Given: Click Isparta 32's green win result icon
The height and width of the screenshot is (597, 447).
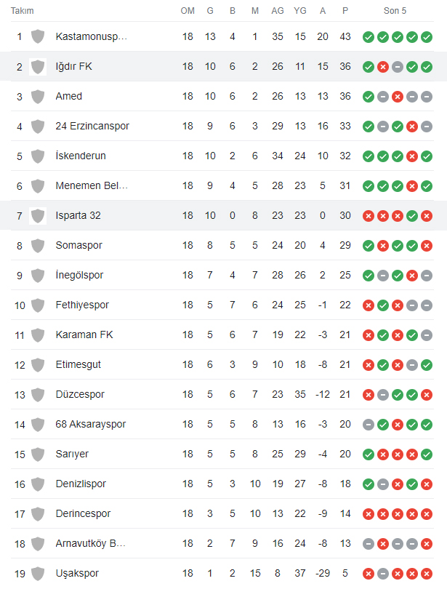Looking at the screenshot, I should (412, 216).
